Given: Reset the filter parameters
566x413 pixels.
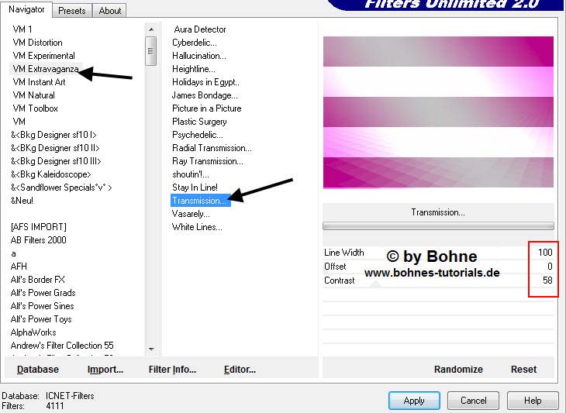Looking at the screenshot, I should pos(523,370).
